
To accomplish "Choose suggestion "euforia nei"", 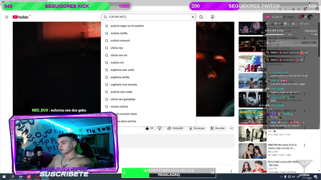I will (x=148, y=62).
